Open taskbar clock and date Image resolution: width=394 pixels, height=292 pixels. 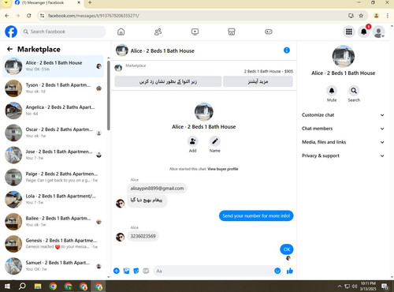point(368,286)
